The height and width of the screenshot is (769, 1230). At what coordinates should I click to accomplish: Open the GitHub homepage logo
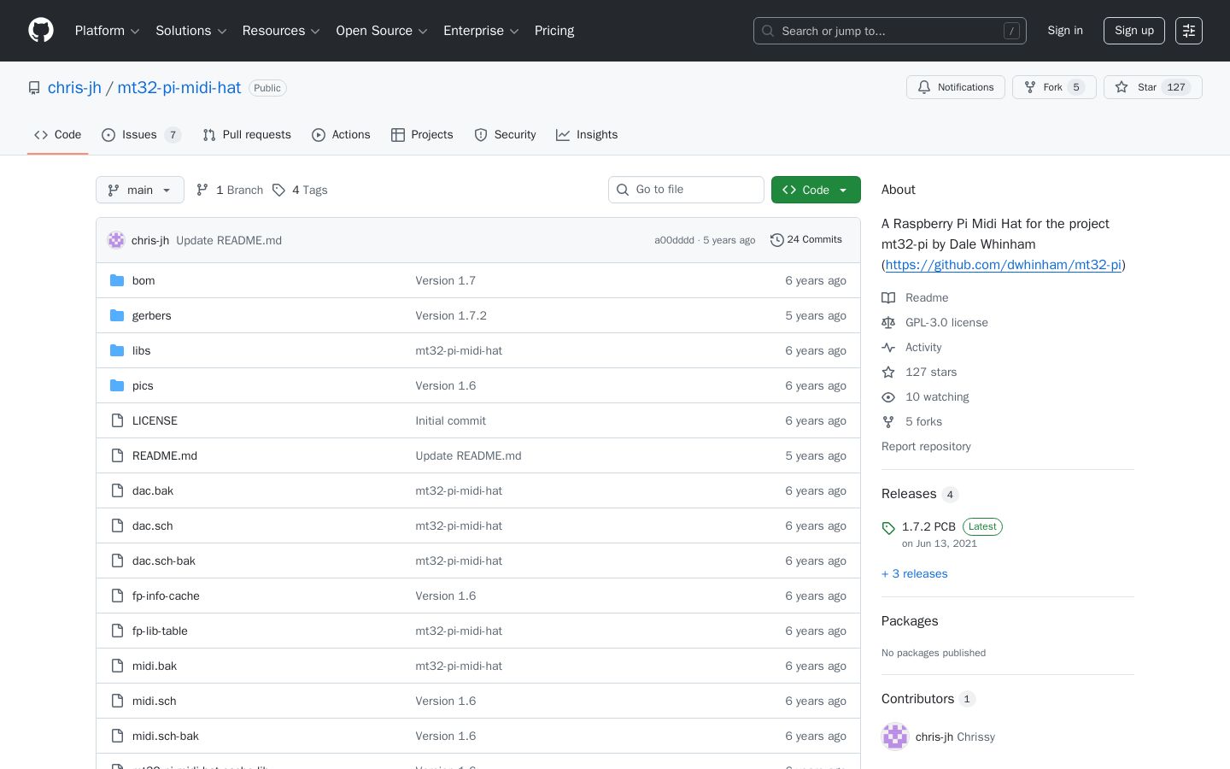point(41,31)
